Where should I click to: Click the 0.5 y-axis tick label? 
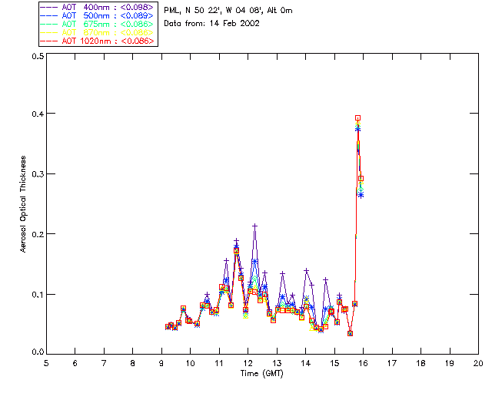point(38,56)
